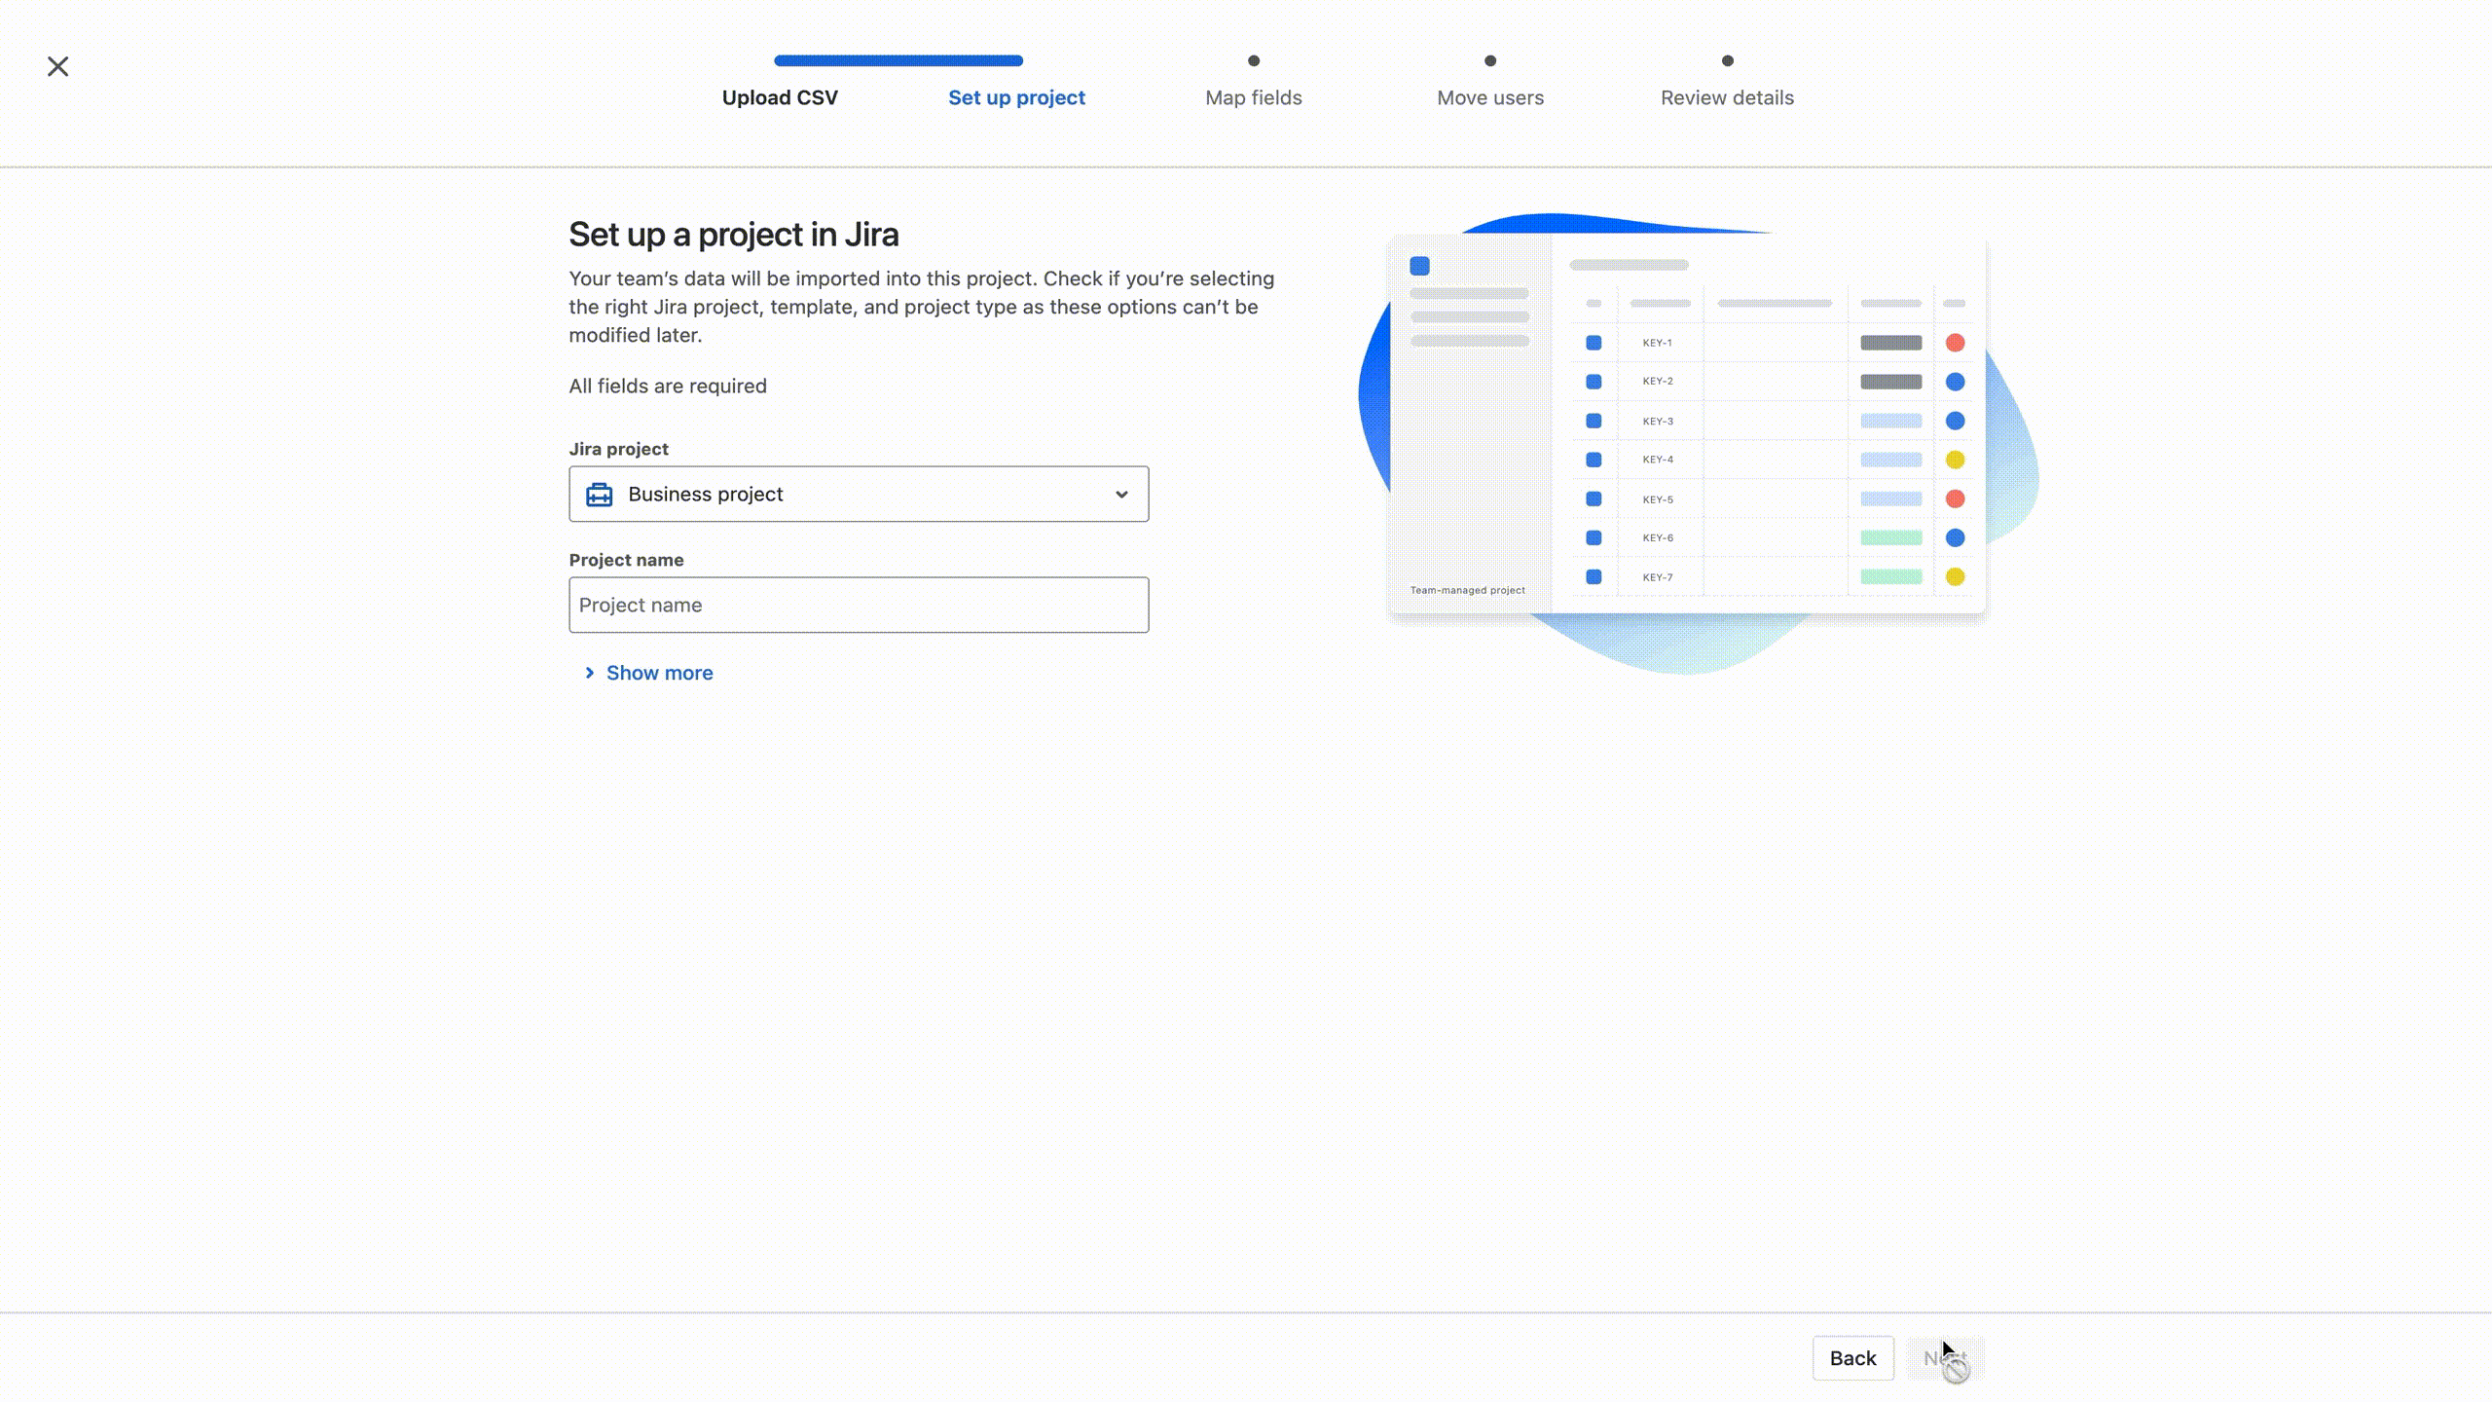Select the Review details step
The width and height of the screenshot is (2492, 1402).
click(1727, 97)
